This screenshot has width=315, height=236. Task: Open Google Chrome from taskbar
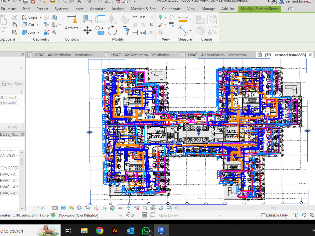100,231
